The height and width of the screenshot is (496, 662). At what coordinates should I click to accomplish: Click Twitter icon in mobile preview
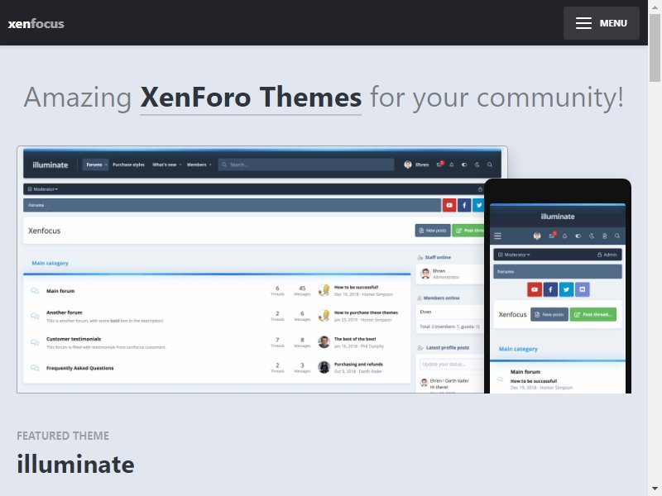[566, 290]
